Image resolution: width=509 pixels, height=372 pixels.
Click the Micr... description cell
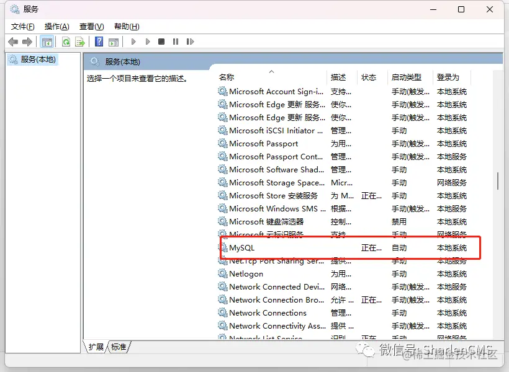click(342, 183)
